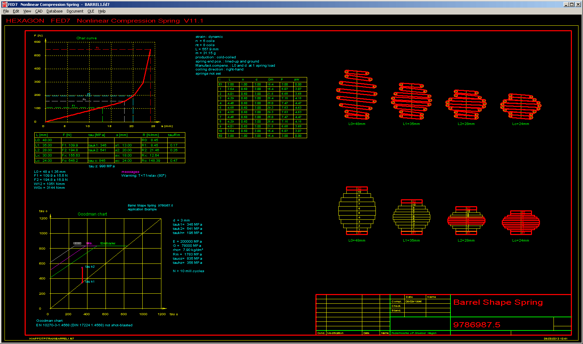Click the sectioned spring drawing labeled L0=48mm
The image size is (583, 344).
pyautogui.click(x=357, y=95)
